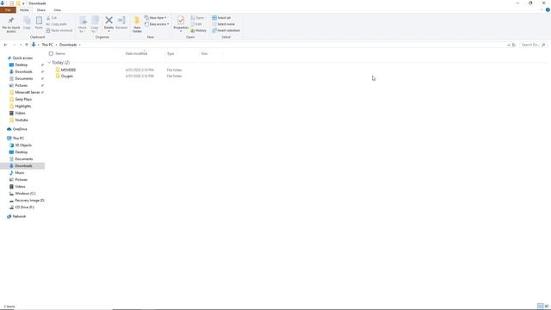Sort by the Size column header
551x310 pixels.
coord(204,53)
